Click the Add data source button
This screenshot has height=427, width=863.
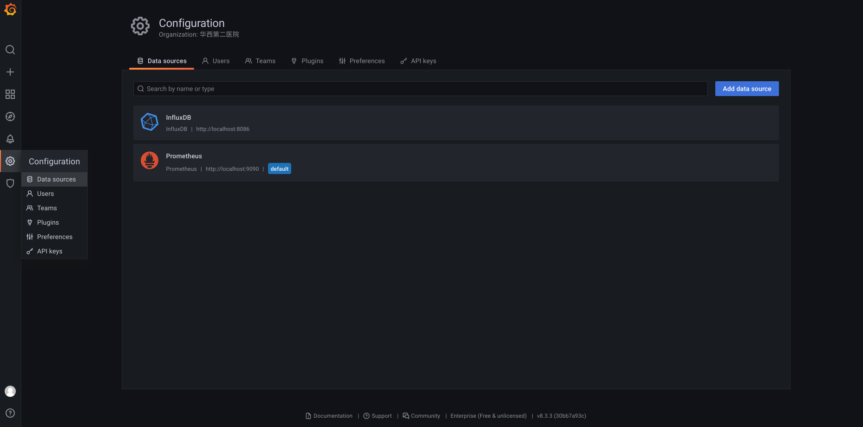point(746,89)
